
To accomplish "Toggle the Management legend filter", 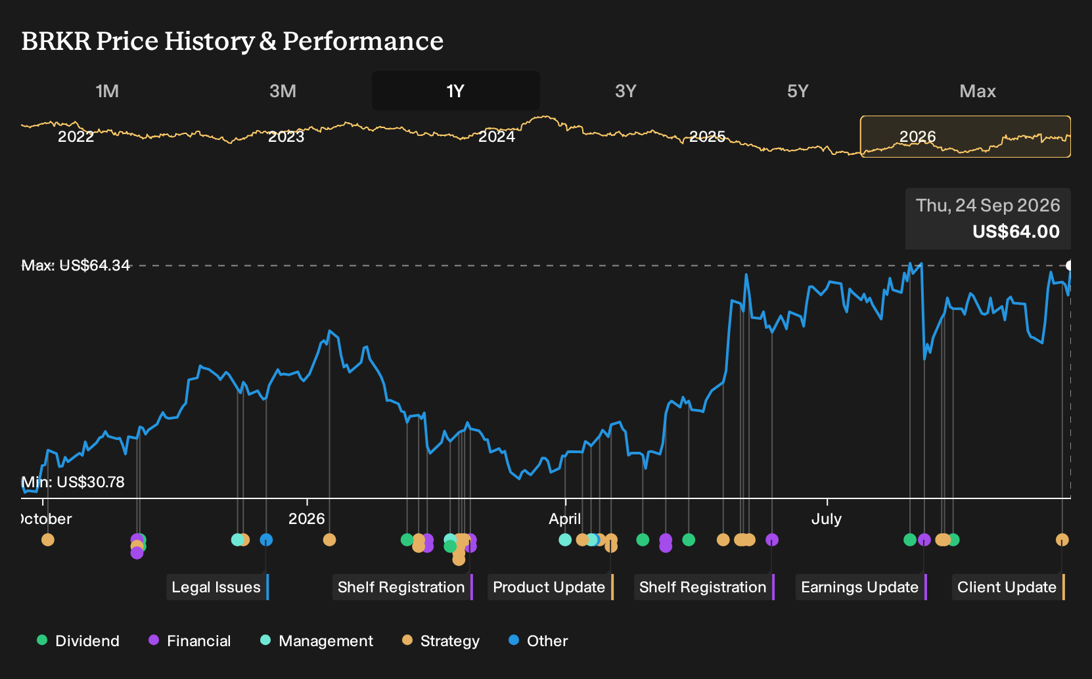I will tap(317, 641).
